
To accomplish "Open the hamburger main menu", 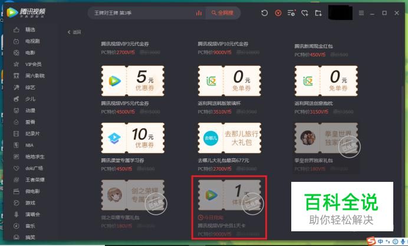I will click(x=361, y=13).
